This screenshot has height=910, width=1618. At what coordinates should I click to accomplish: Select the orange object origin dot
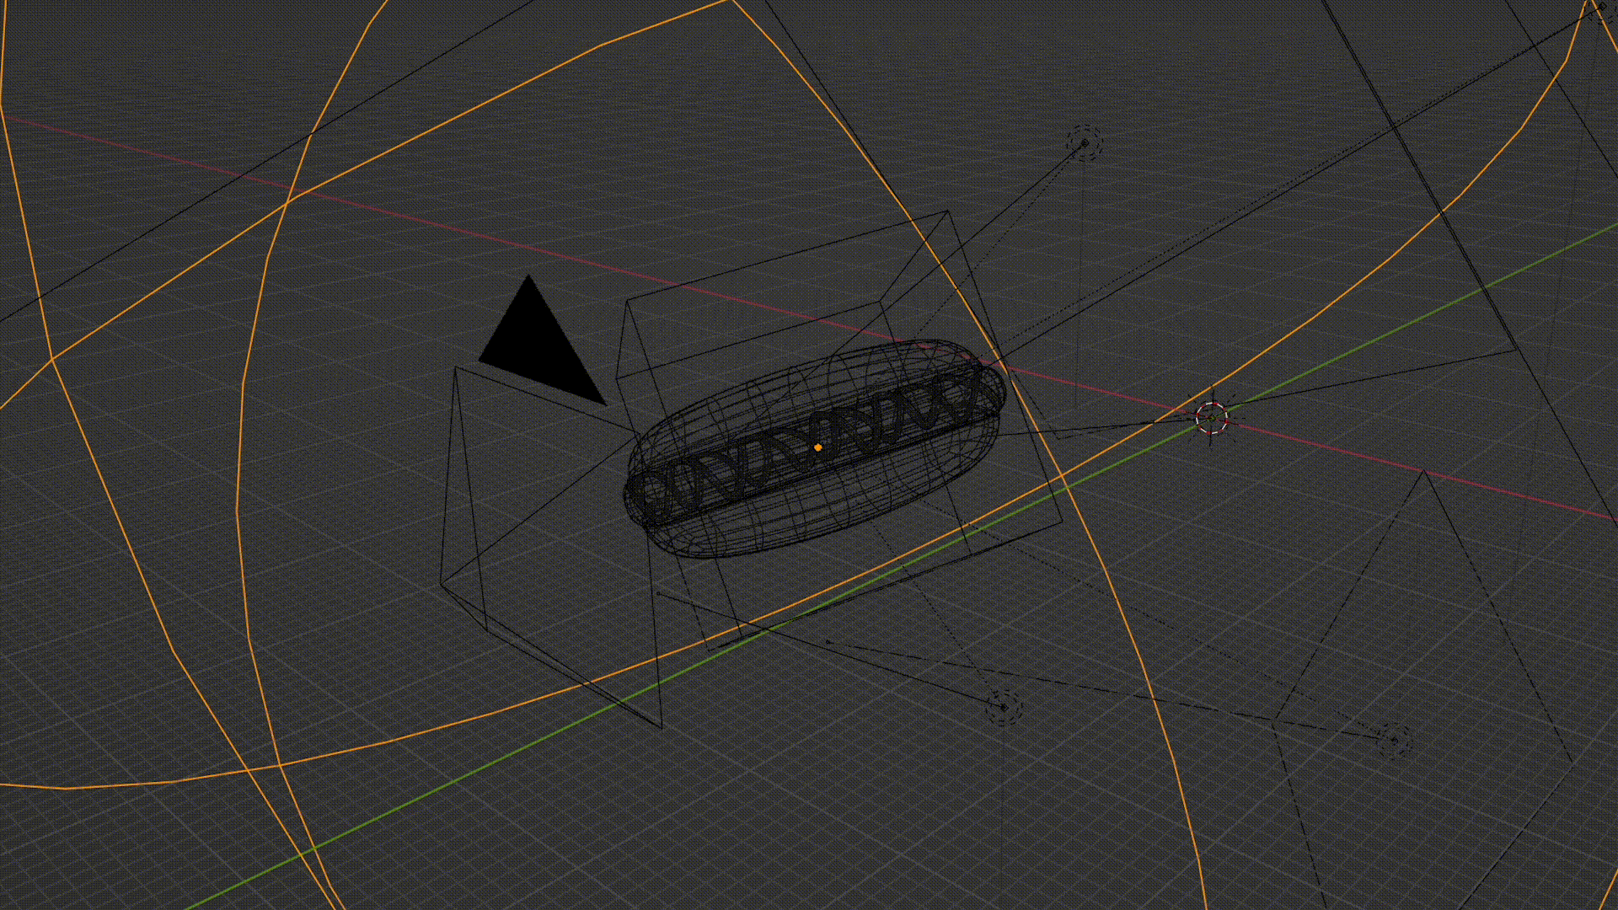coord(817,447)
